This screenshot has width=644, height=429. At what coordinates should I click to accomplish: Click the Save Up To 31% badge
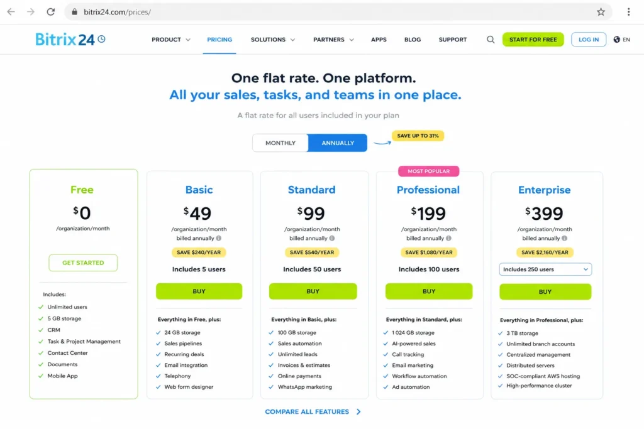coord(418,136)
